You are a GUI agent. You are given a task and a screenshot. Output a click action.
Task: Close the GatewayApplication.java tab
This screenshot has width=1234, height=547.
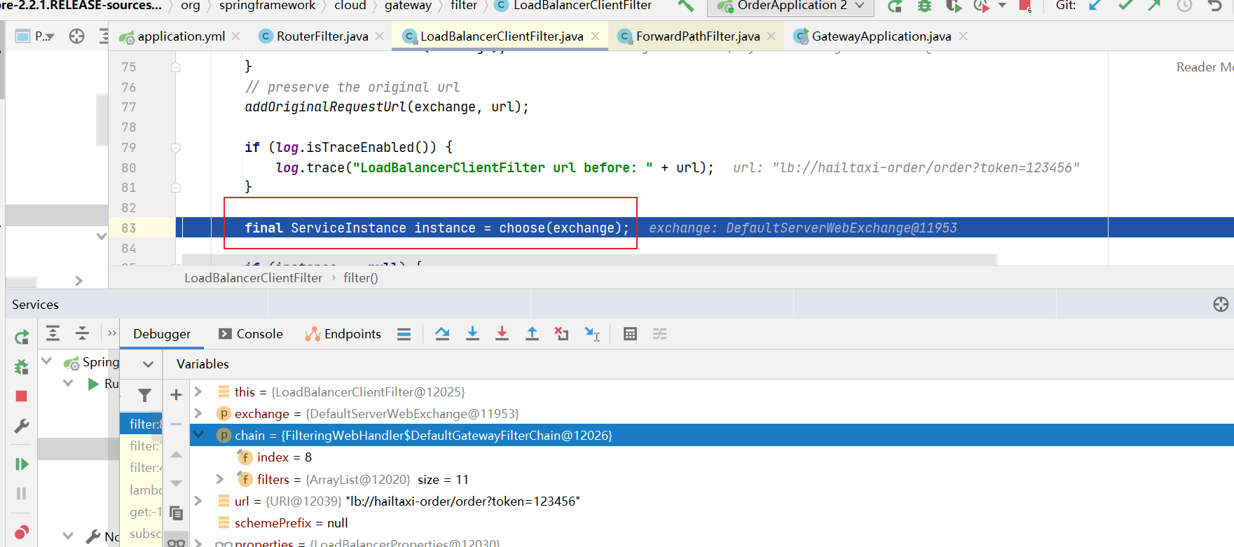pos(963,36)
